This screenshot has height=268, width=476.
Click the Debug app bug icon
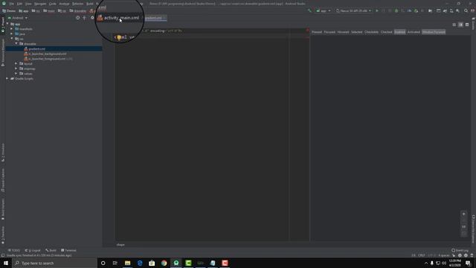click(x=396, y=10)
